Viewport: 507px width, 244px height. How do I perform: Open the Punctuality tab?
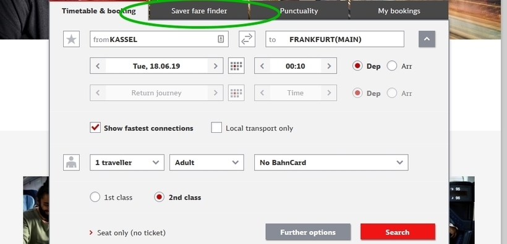coord(299,11)
